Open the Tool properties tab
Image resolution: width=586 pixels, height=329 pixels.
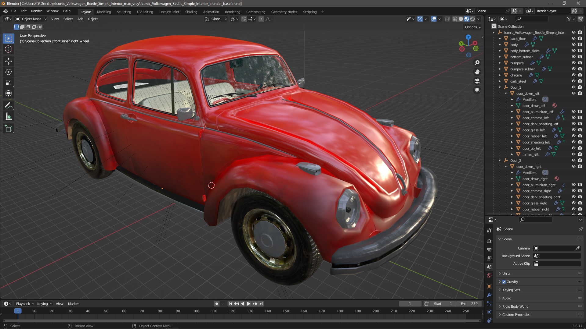coord(489,230)
